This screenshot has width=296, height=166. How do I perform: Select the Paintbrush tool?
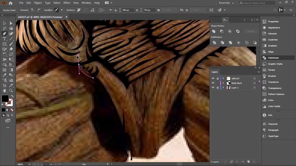(11, 44)
